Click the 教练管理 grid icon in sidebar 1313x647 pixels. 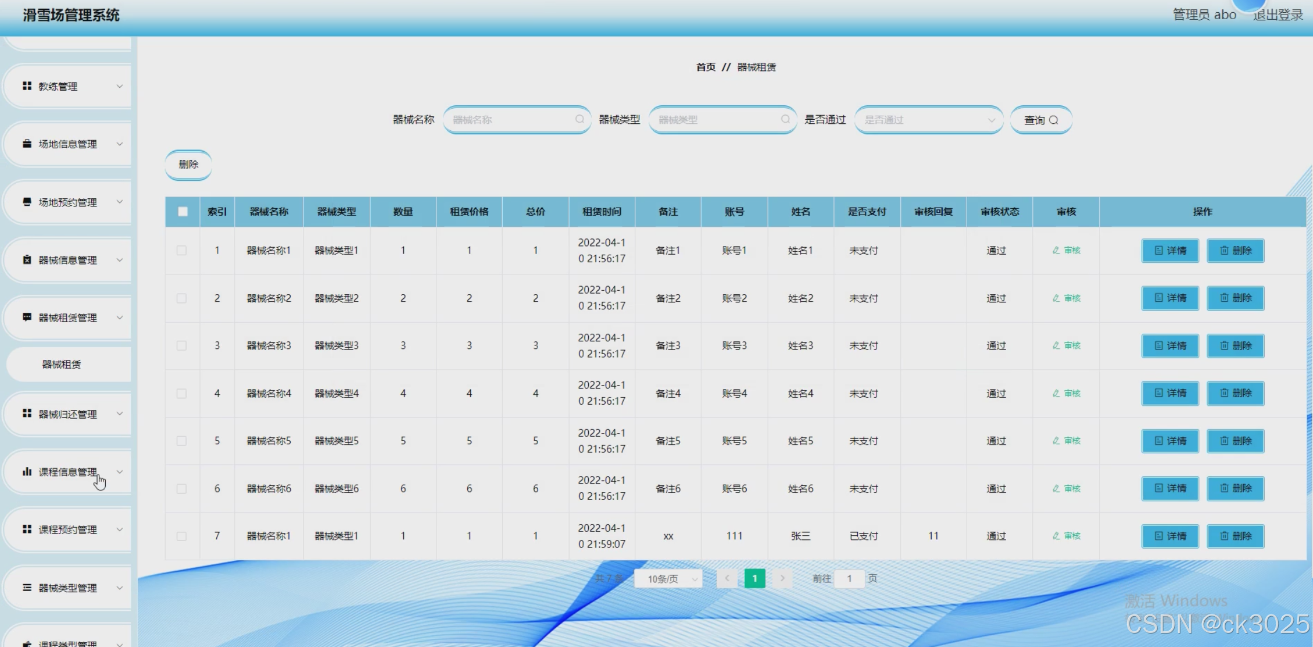click(27, 86)
